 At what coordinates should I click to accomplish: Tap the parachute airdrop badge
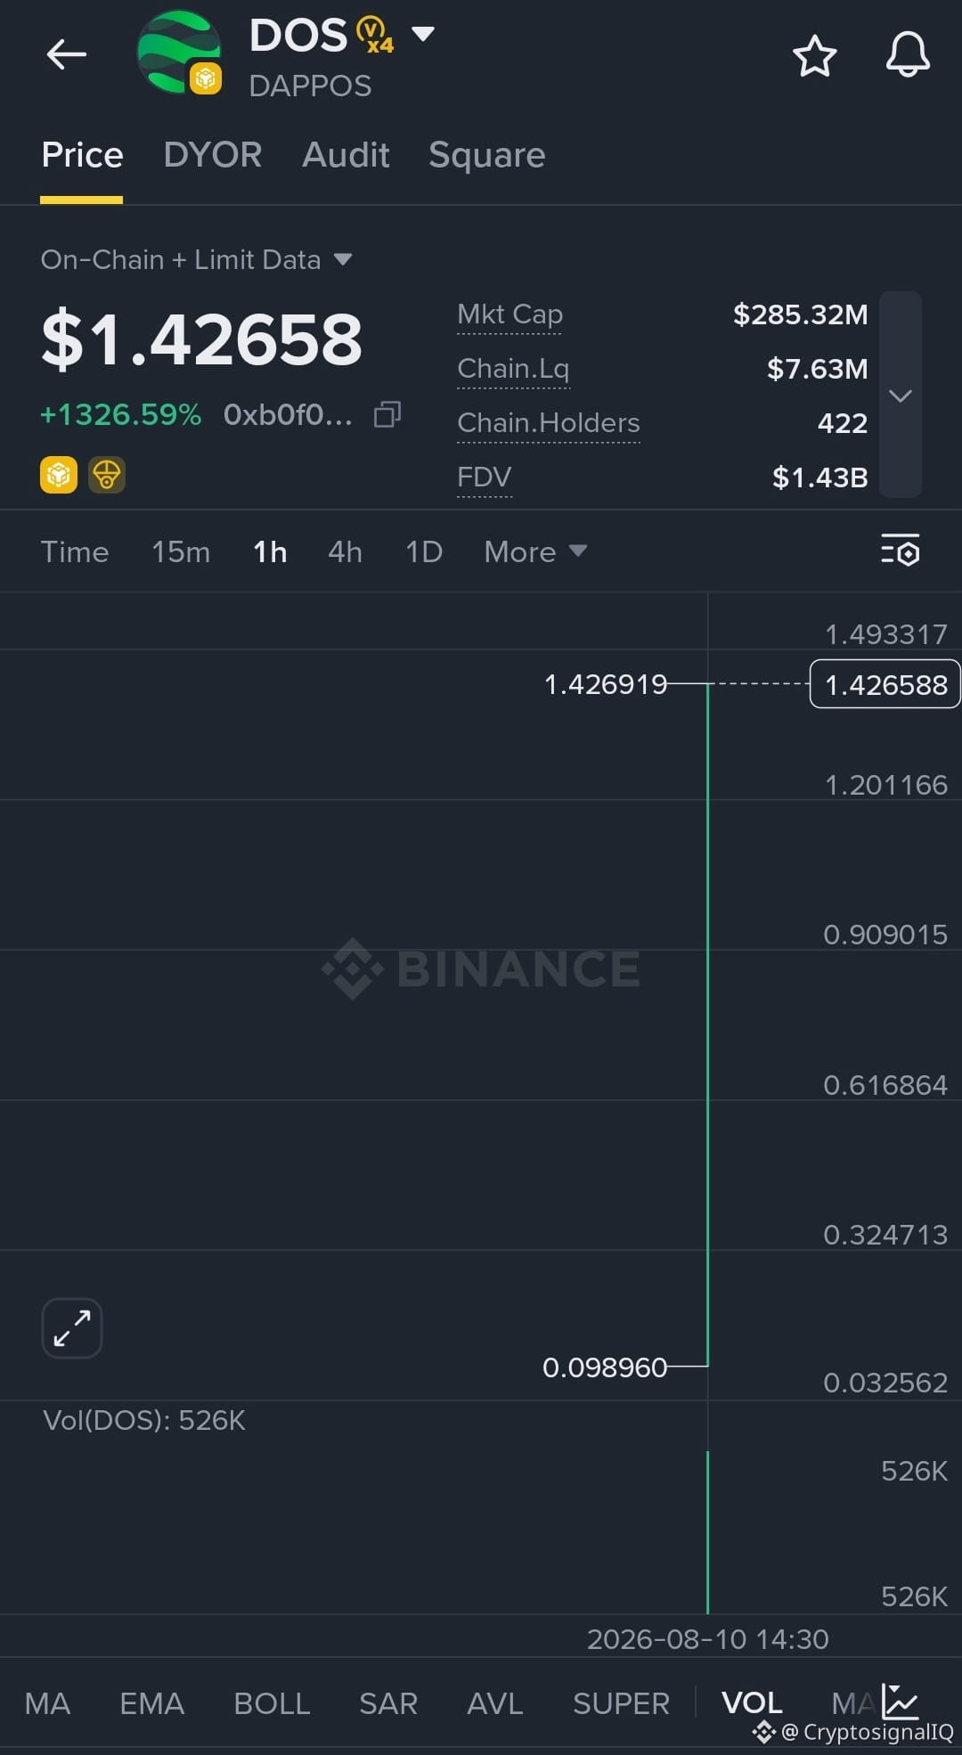click(x=107, y=475)
